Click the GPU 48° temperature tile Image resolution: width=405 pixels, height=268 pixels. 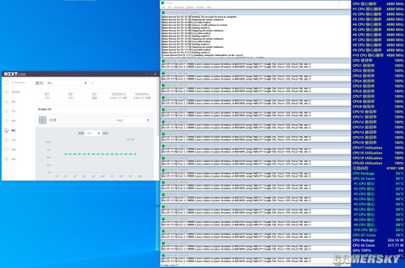click(71, 96)
